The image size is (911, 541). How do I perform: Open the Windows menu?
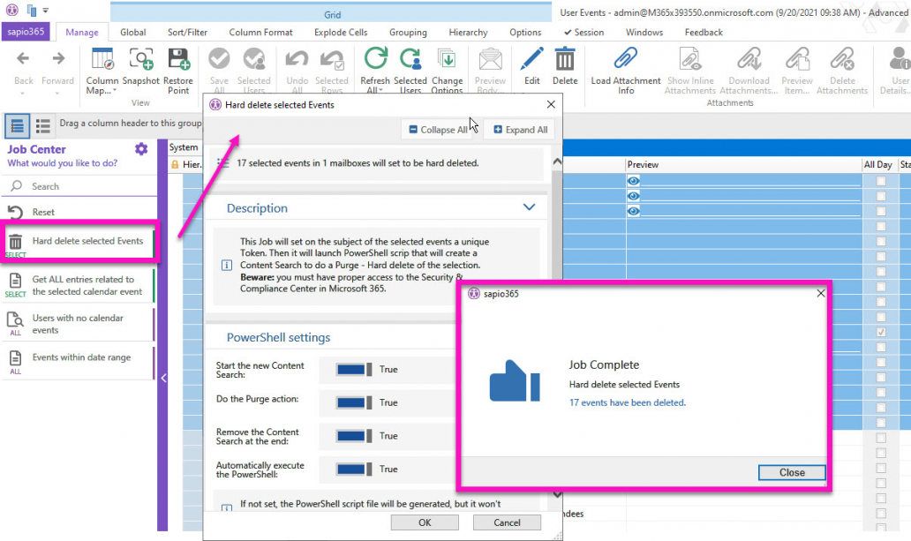(644, 33)
